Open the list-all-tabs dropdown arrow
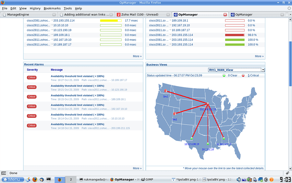 (290, 15)
